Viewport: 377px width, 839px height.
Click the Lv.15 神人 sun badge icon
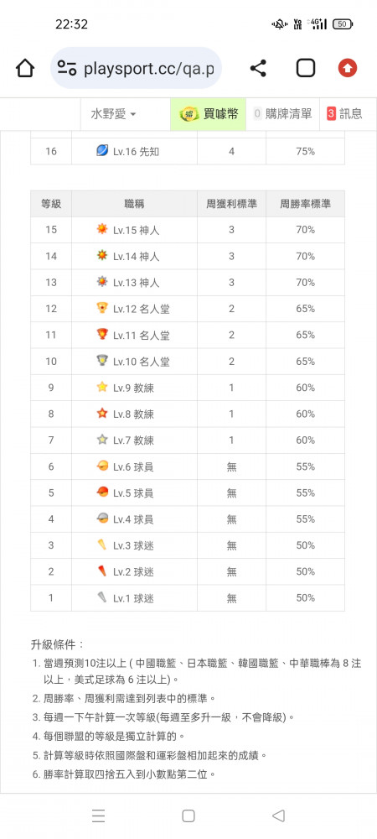102,230
